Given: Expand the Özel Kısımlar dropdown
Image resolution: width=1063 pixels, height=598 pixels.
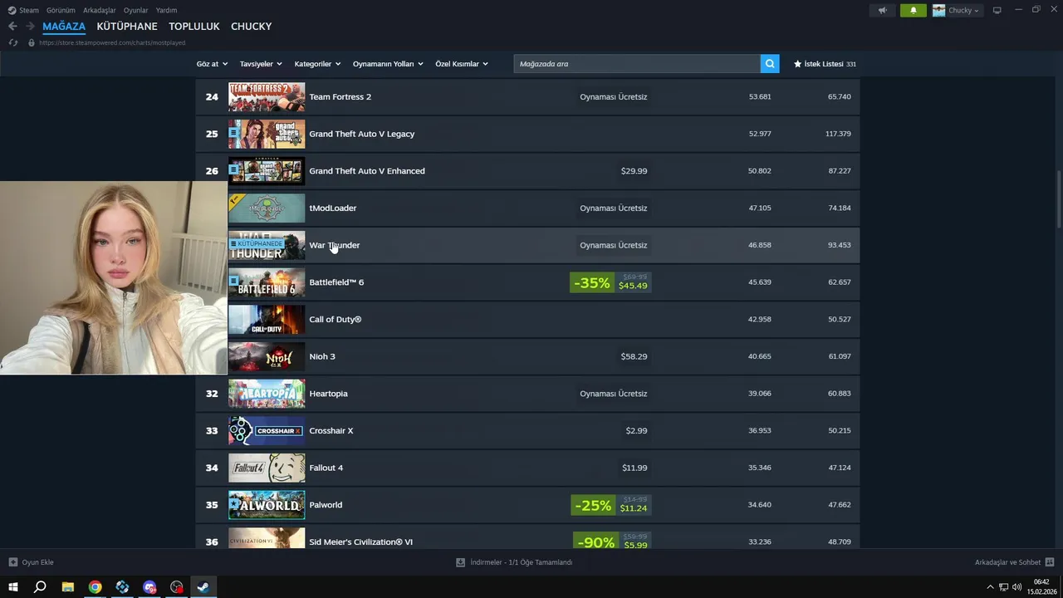Looking at the screenshot, I should (x=462, y=64).
